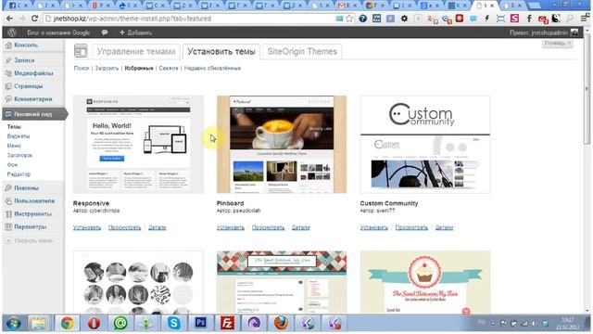Click the WordPress logo in admin bar
This screenshot has width=593, height=334.
[12, 32]
